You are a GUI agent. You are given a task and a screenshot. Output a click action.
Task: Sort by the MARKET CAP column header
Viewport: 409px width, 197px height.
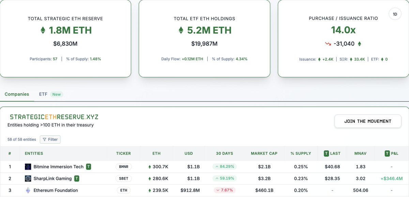264,153
